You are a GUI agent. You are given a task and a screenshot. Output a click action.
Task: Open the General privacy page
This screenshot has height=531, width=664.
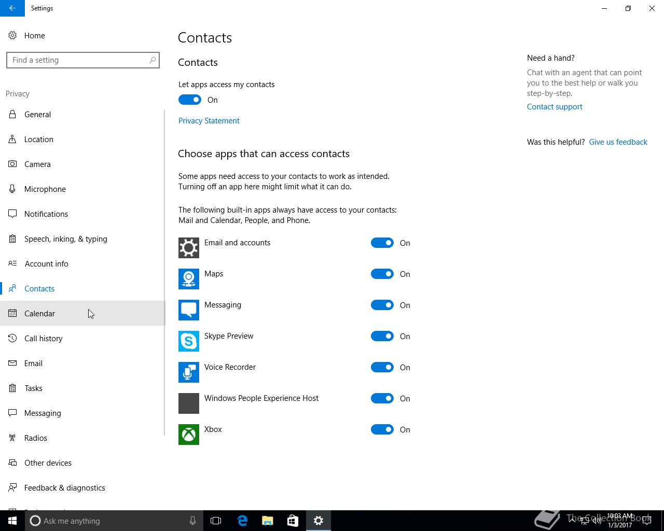coord(82,115)
